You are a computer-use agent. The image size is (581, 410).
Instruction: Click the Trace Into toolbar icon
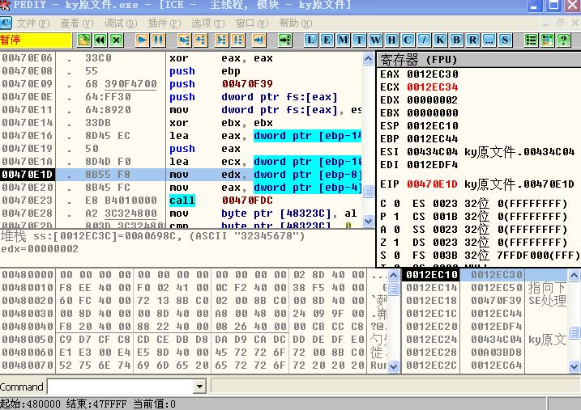221,40
